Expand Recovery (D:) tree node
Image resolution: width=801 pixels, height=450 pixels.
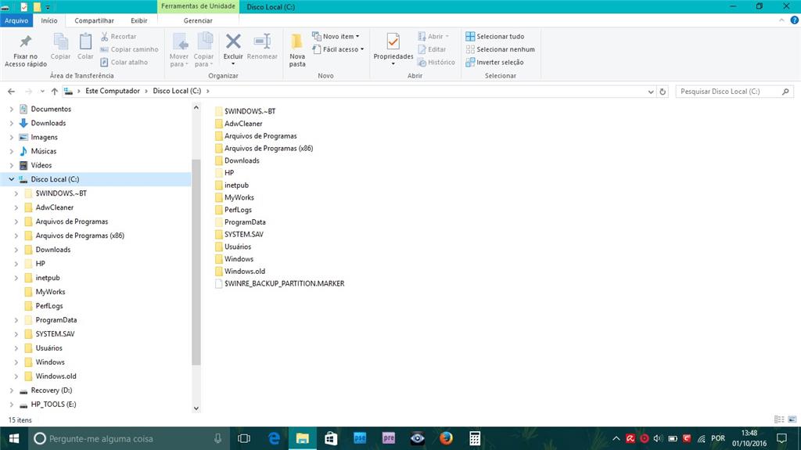[11, 391]
